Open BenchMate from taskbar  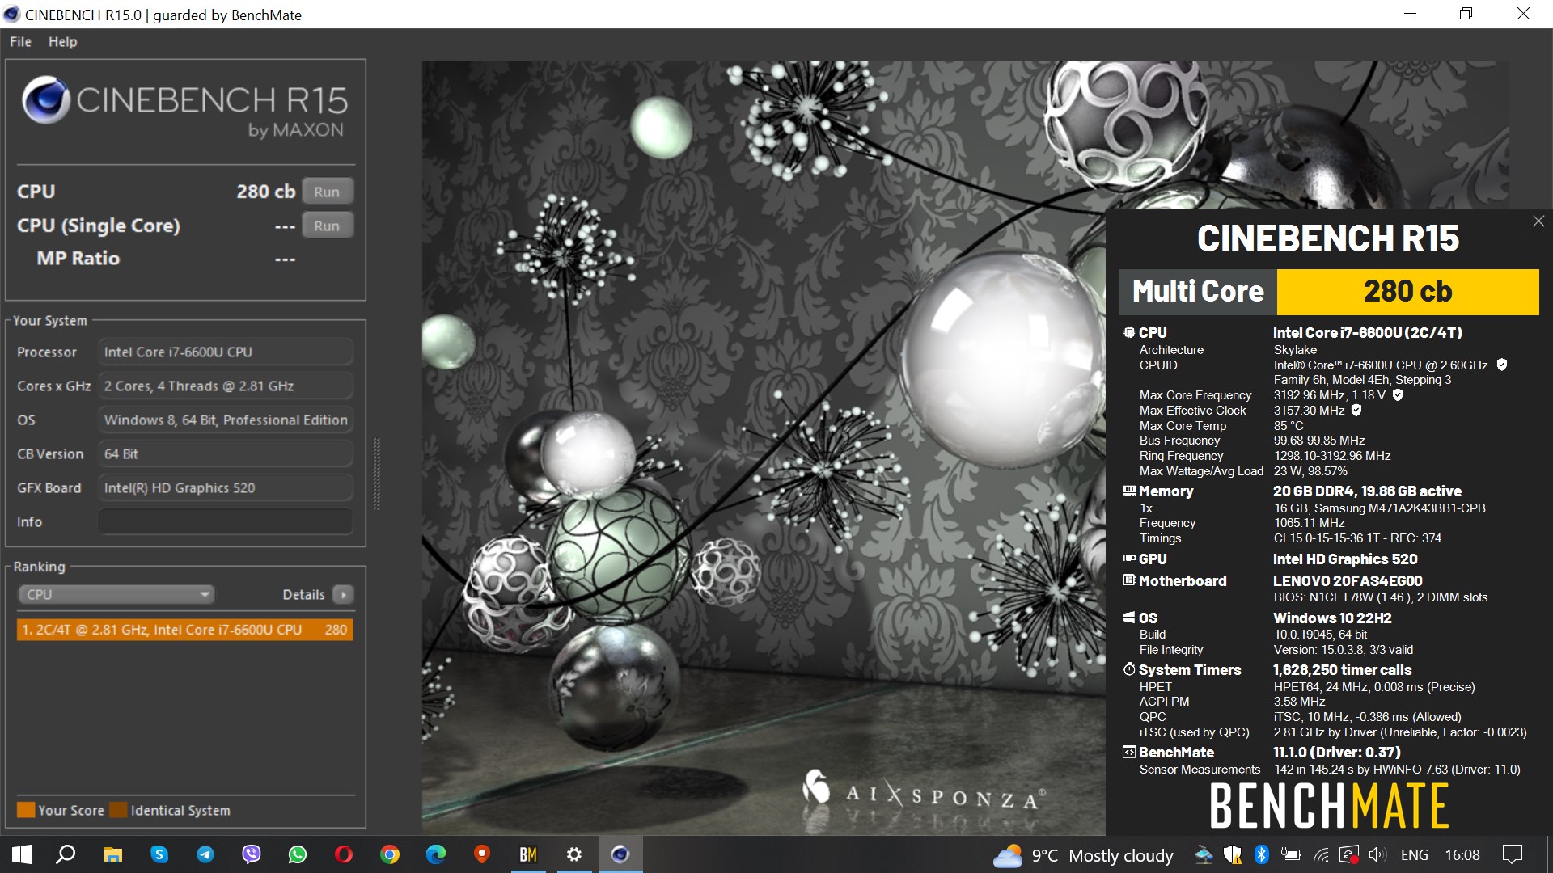pyautogui.click(x=528, y=854)
